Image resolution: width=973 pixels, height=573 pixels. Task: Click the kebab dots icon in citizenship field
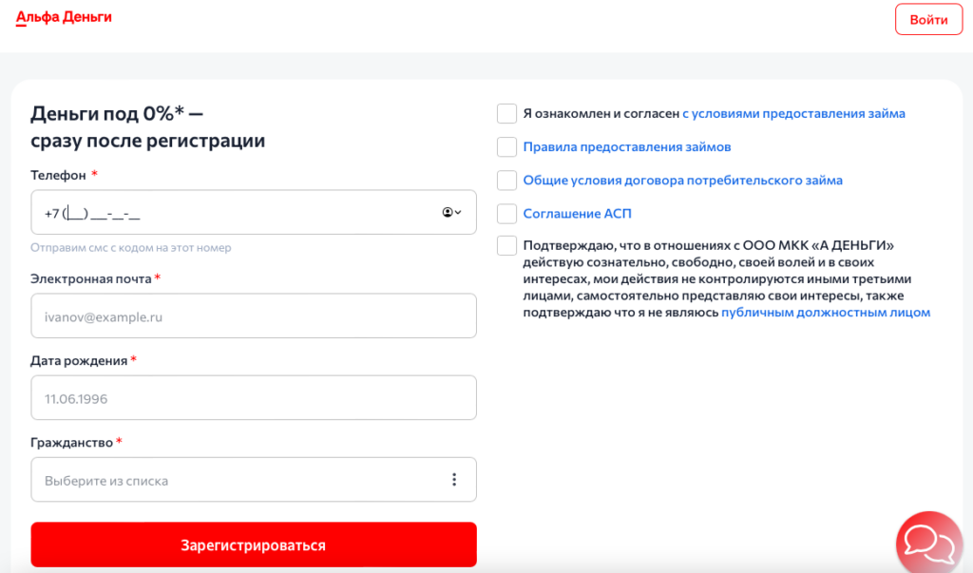click(x=454, y=479)
